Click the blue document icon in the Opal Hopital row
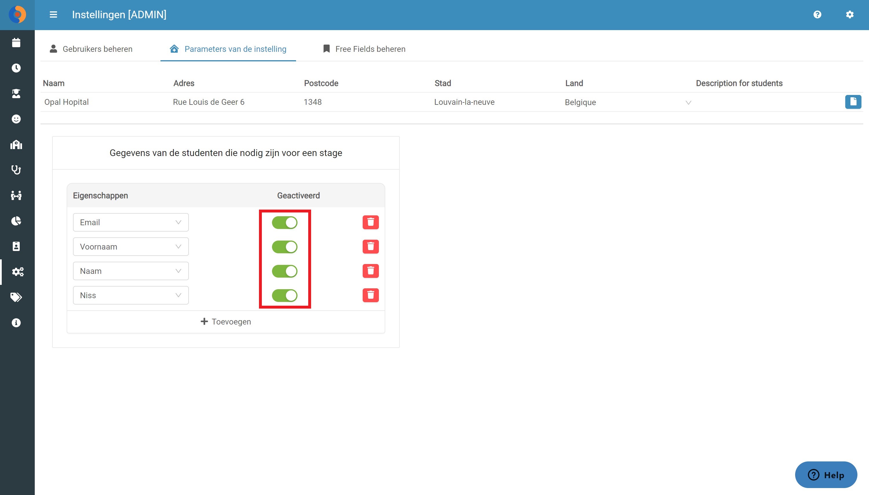Screen dimensions: 869x495 pyautogui.click(x=853, y=102)
